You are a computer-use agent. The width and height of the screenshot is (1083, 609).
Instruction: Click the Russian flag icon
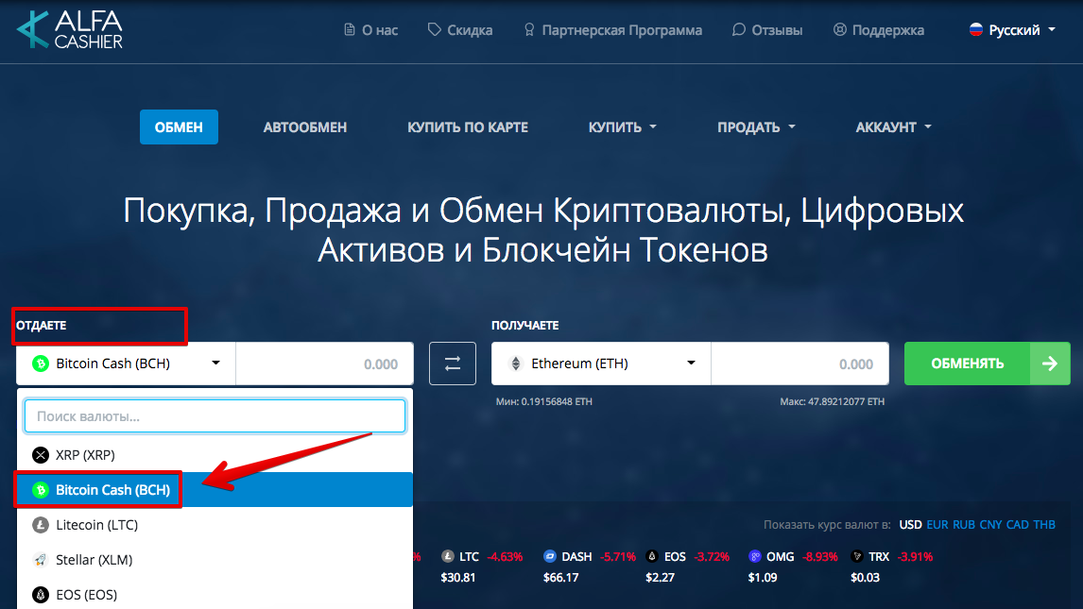(976, 29)
